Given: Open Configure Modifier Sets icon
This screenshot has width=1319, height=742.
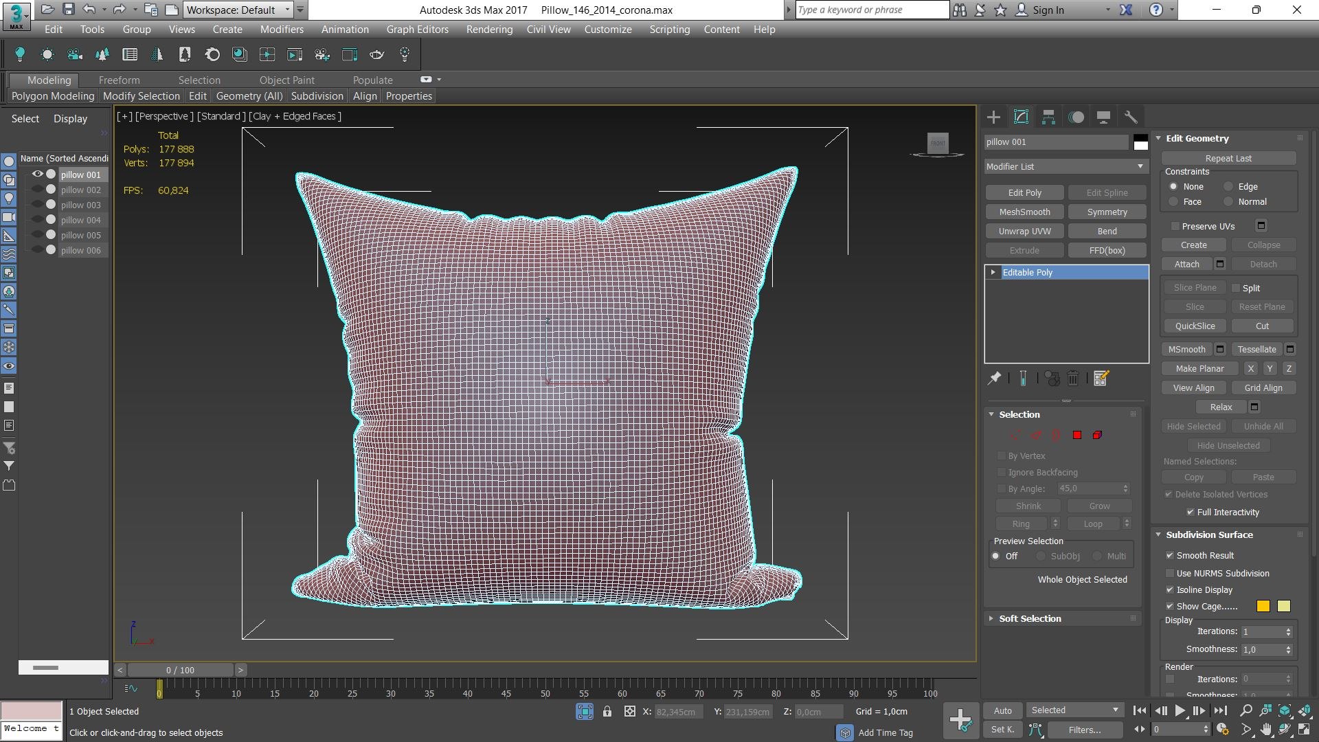Looking at the screenshot, I should 1101,378.
